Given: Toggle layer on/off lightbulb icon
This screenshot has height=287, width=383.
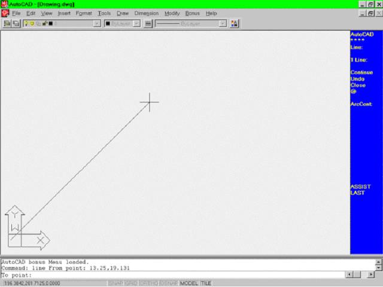Looking at the screenshot, I should (26, 23).
